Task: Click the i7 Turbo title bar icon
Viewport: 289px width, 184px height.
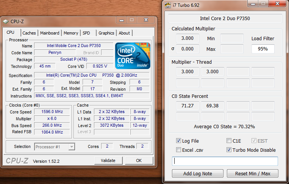Action: (x=167, y=5)
